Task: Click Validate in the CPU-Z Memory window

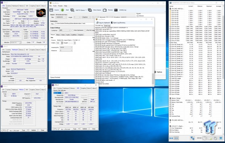Action: 34,130
